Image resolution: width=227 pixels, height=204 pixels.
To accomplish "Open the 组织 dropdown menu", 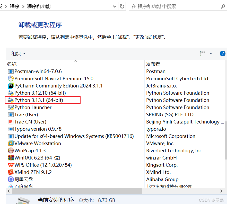I will [18, 54].
